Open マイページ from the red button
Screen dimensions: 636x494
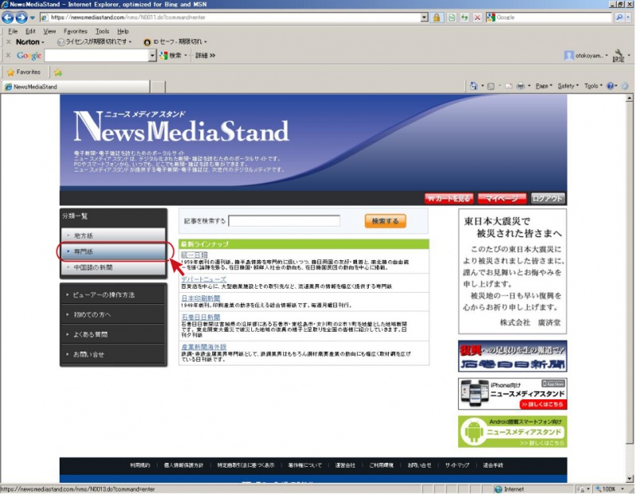[x=502, y=199]
